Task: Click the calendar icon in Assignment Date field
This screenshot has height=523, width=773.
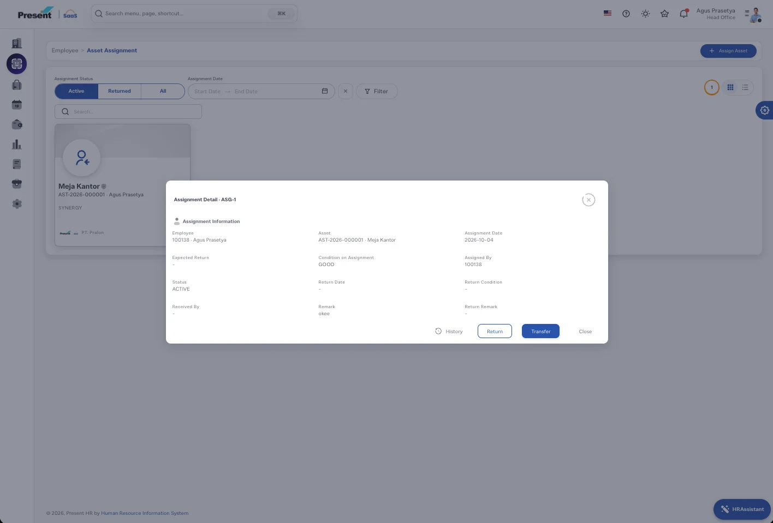Action: pos(325,91)
